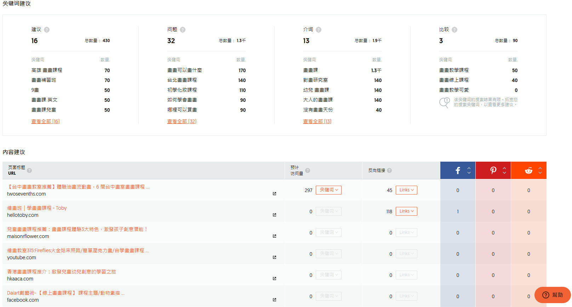
Task: Select preposition keyword 沒有畫畫天份
Action: 318,110
